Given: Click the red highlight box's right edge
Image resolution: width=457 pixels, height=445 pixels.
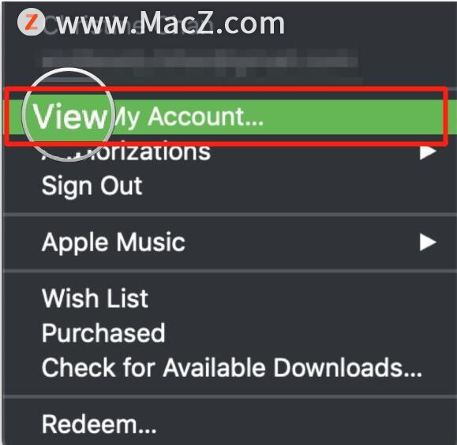Looking at the screenshot, I should coord(445,117).
